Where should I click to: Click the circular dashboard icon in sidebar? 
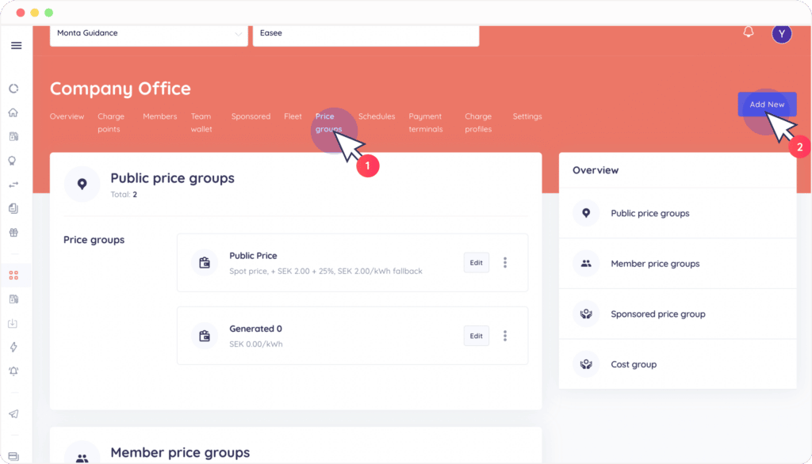pyautogui.click(x=14, y=89)
